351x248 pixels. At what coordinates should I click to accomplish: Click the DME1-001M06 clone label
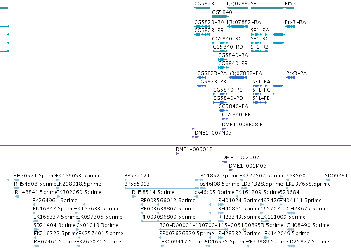point(247,166)
